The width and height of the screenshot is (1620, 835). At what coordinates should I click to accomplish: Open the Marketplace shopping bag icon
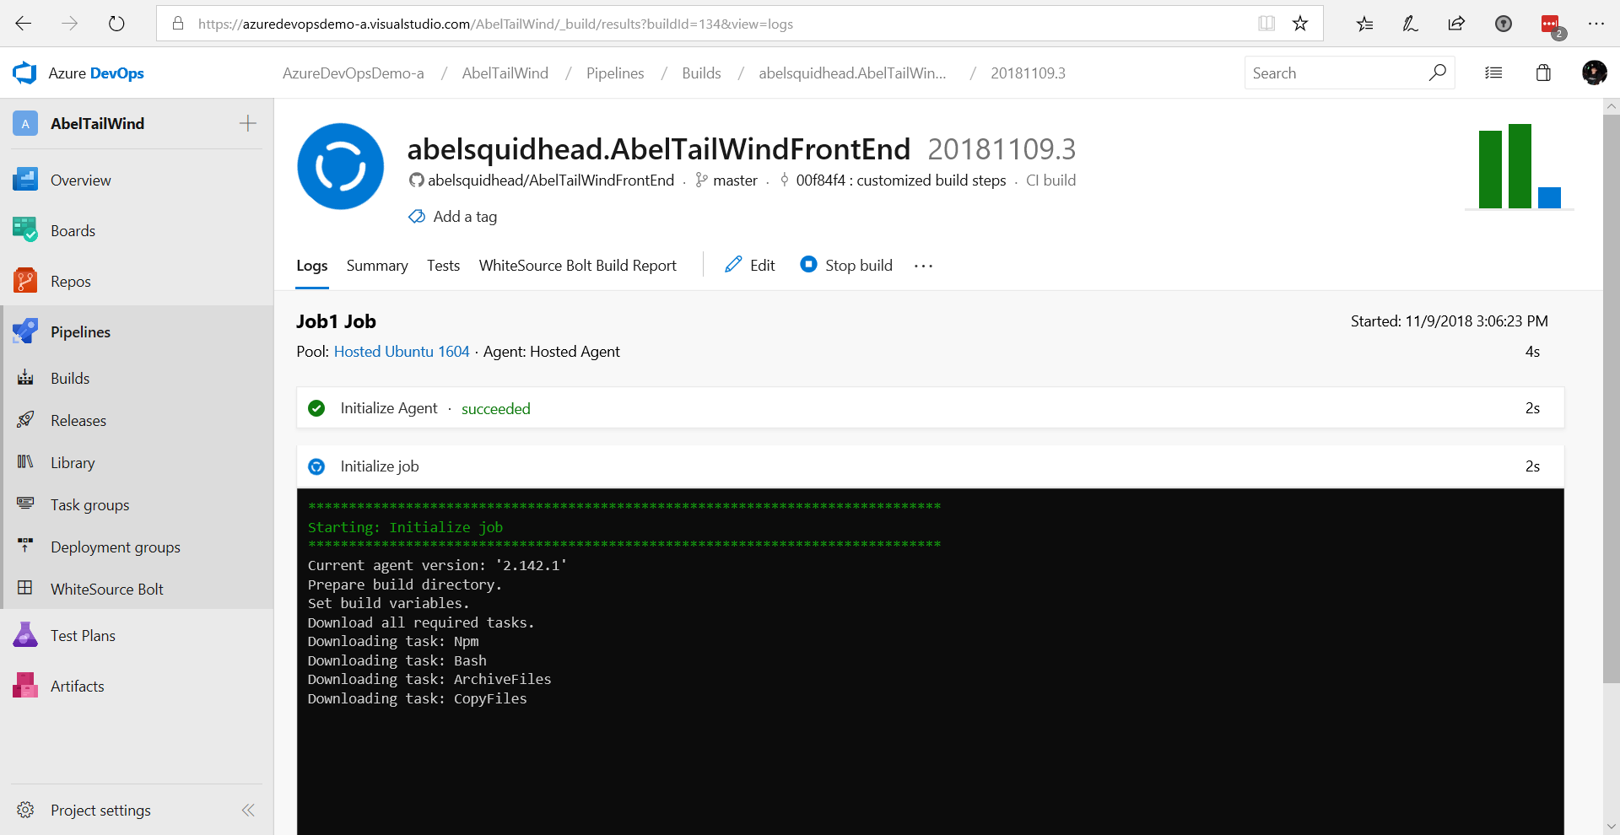click(1543, 73)
